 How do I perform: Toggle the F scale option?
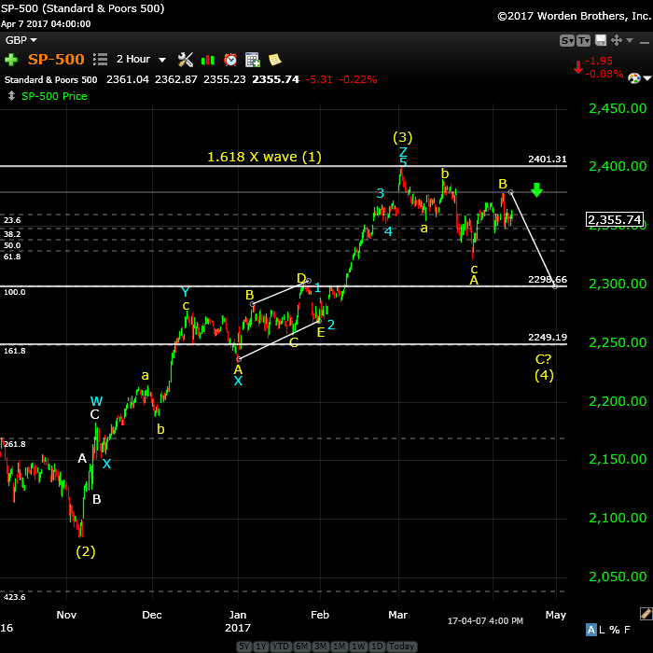[627, 630]
